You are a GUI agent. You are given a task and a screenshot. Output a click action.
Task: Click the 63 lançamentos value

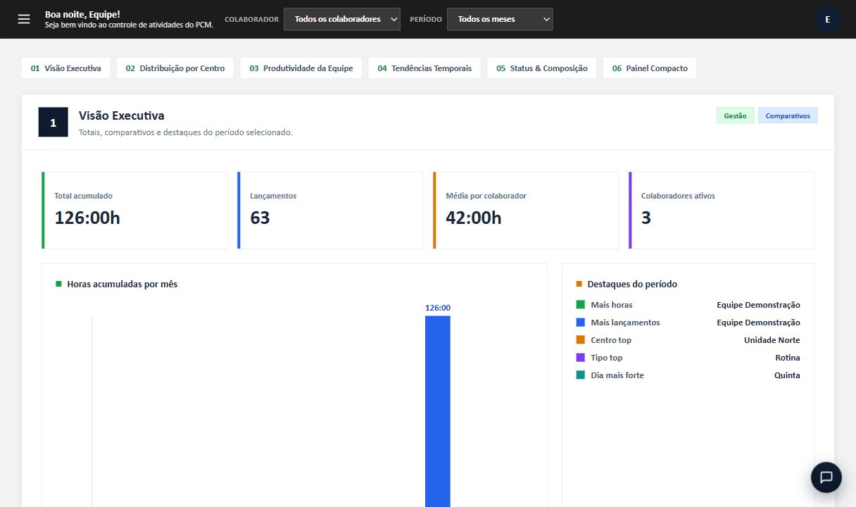[x=260, y=218]
